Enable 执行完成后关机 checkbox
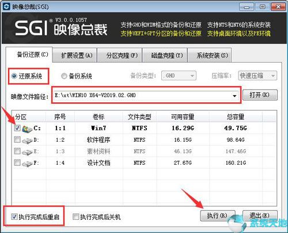Screen dimensions: 288x233 (x=75, y=216)
